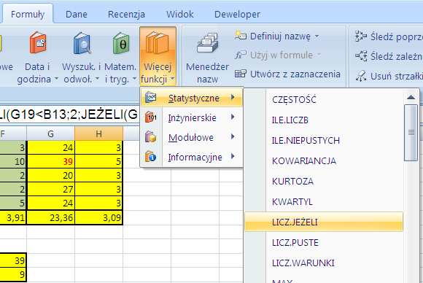Click the Usuń strzałki icon
The width and height of the screenshot is (423, 283).
361,76
